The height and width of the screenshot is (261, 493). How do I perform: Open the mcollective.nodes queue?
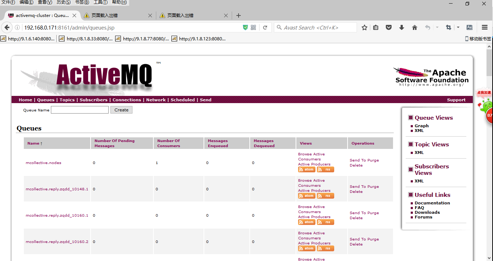(x=43, y=163)
